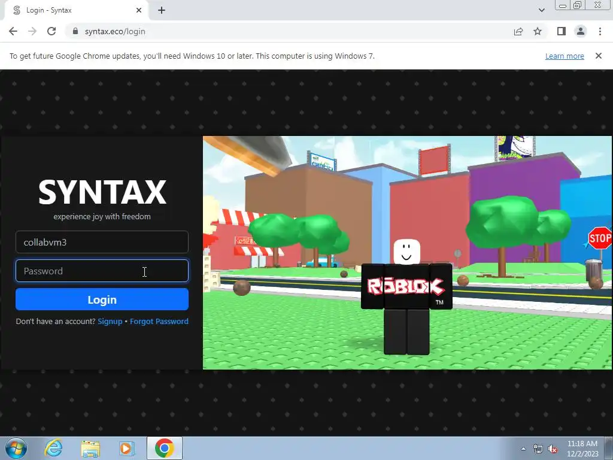This screenshot has height=460, width=613.
Task: Close the Login - Syntax tab
Action: [x=139, y=10]
